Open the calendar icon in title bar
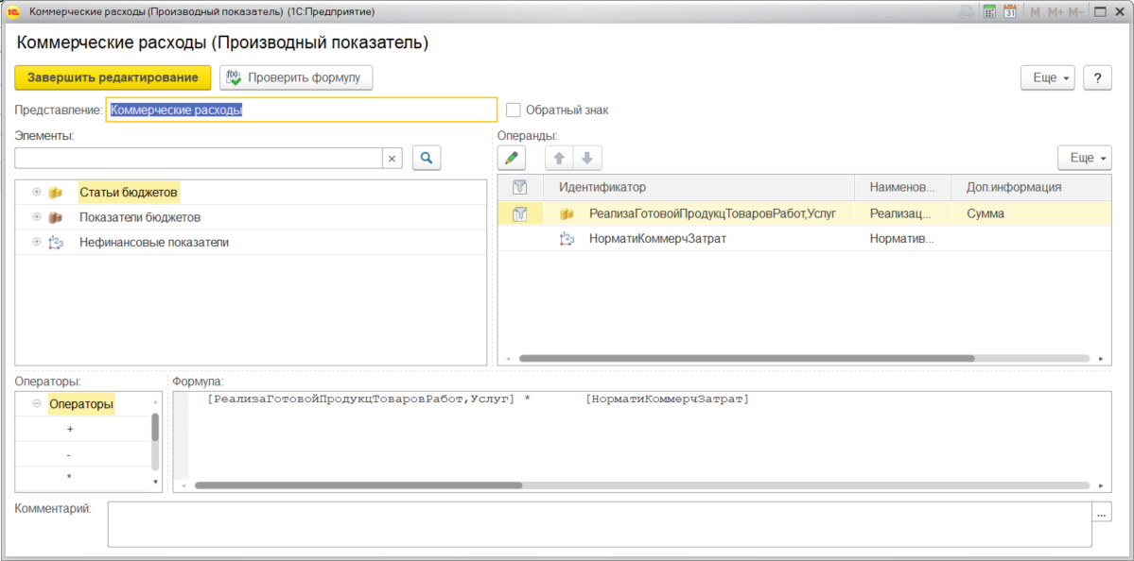 pos(1010,12)
